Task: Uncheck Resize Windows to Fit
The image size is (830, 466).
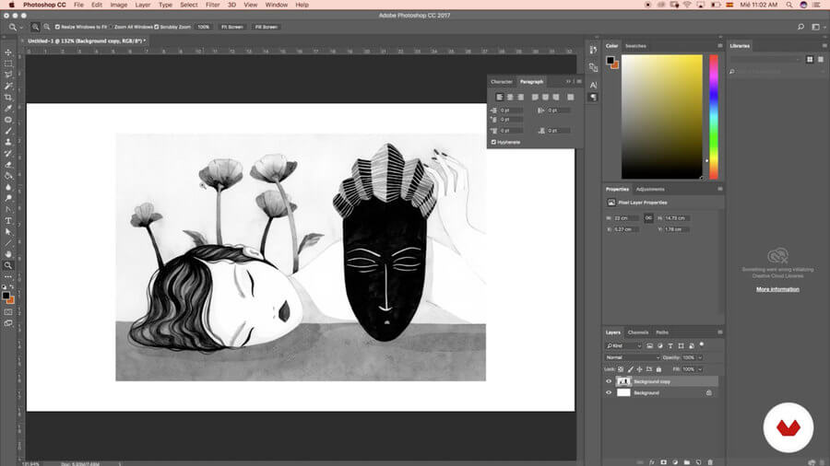Action: pos(57,27)
